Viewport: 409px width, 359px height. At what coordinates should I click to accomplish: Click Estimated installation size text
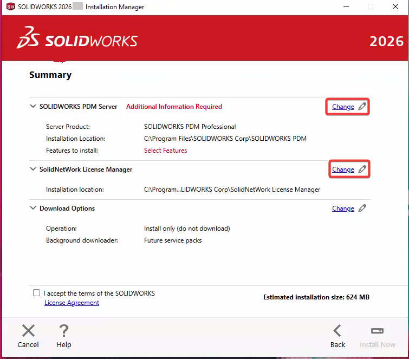(x=316, y=297)
